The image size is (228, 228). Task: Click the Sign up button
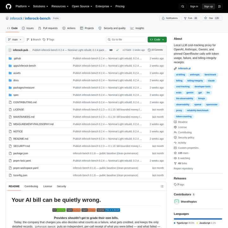coord(208,6)
